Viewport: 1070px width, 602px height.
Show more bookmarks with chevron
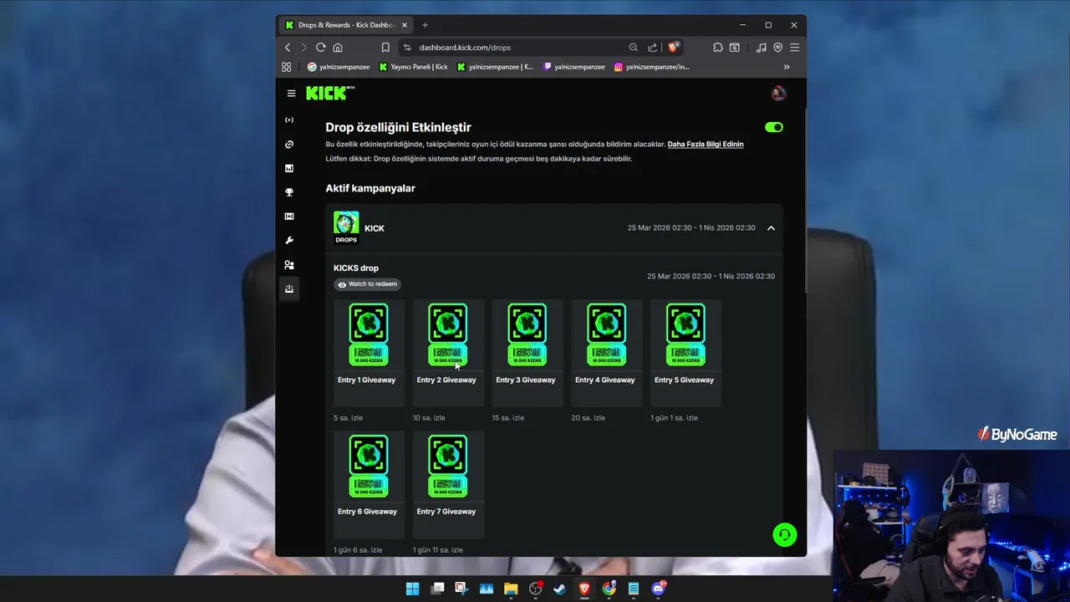pyautogui.click(x=787, y=67)
